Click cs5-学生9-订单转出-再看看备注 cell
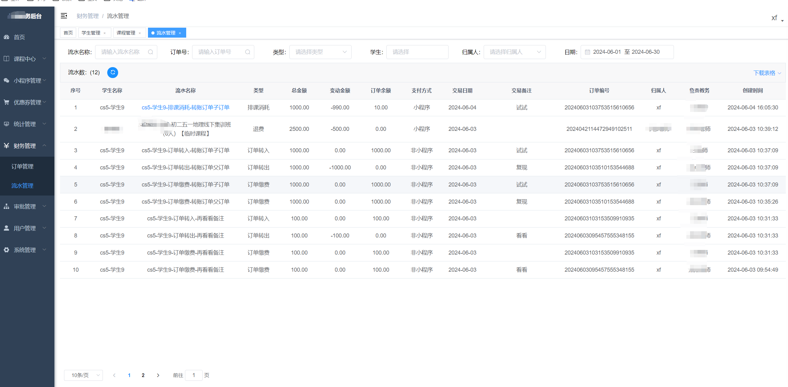 pyautogui.click(x=186, y=236)
